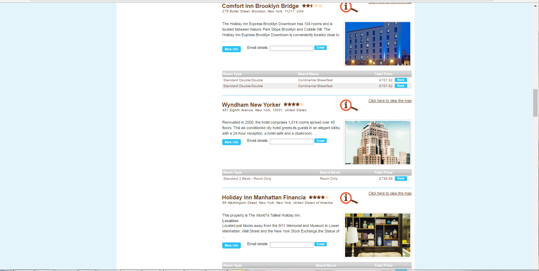Viewport: 539px width, 271px height.
Task: Click the Wyndham New Yorker star rating
Action: (x=293, y=104)
